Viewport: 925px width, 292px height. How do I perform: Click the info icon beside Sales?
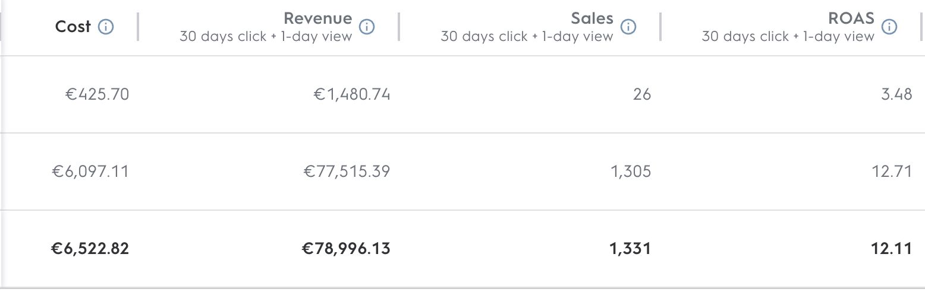click(x=628, y=27)
